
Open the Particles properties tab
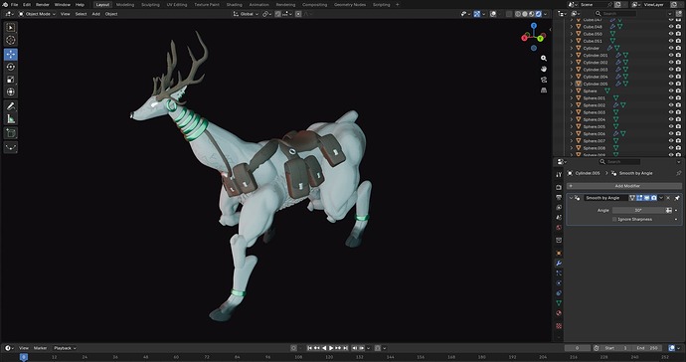[559, 273]
